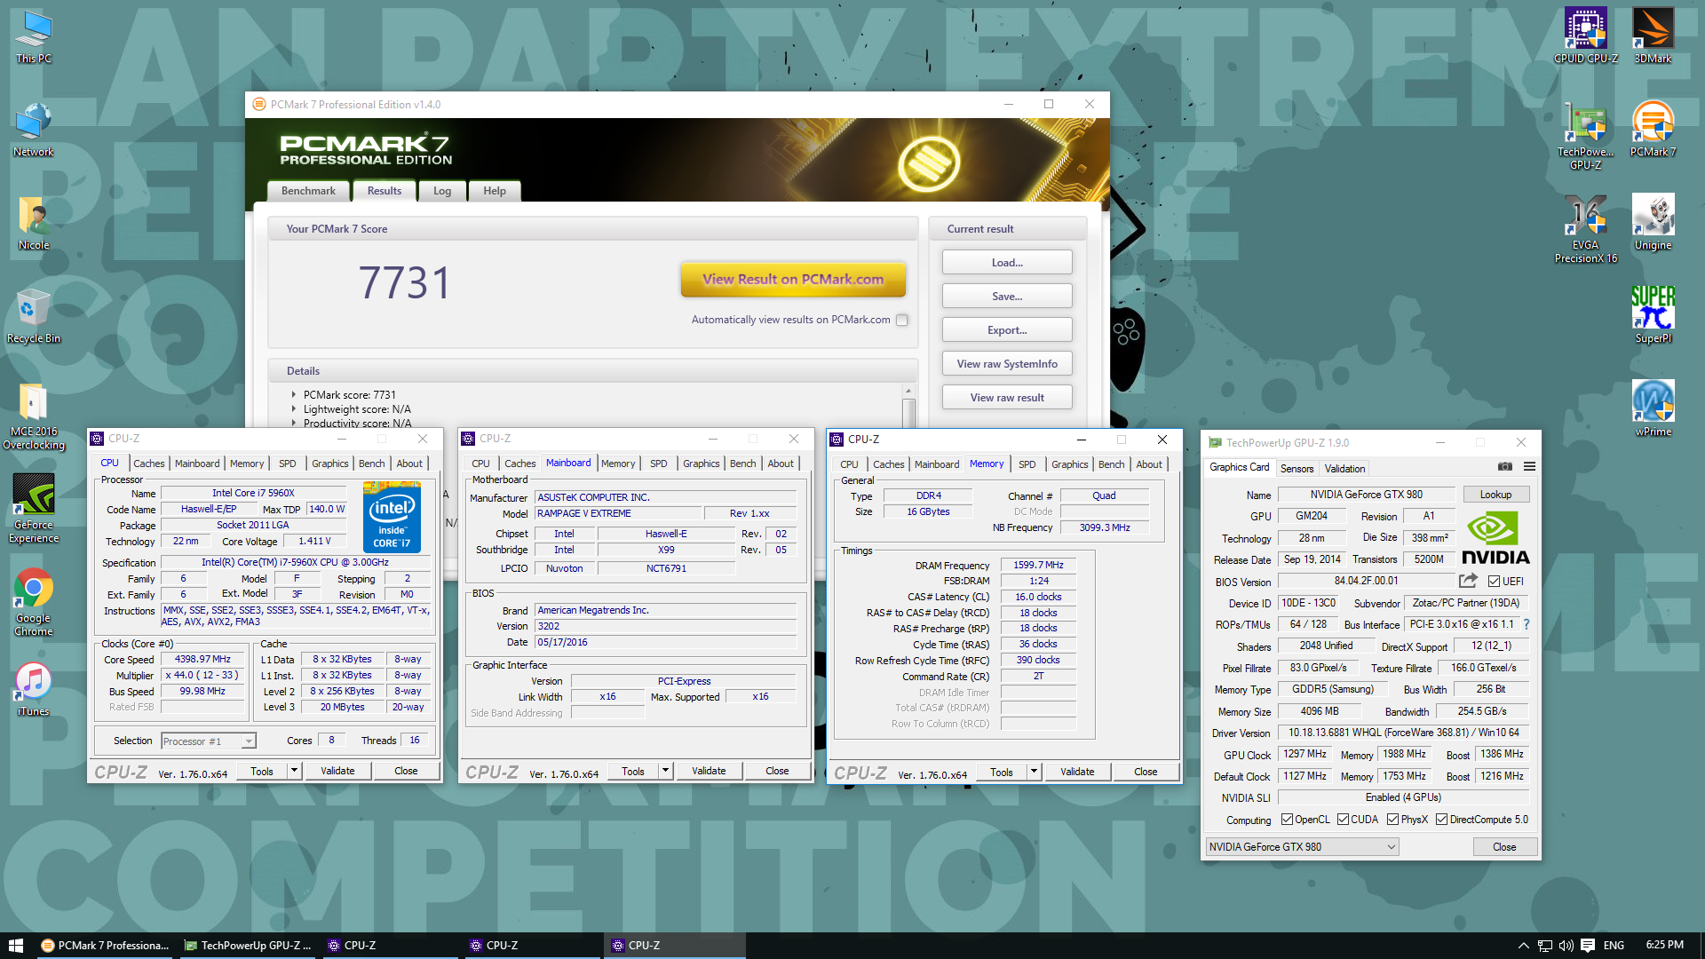The image size is (1705, 959).
Task: Click the ENG language indicator
Action: point(1614,946)
